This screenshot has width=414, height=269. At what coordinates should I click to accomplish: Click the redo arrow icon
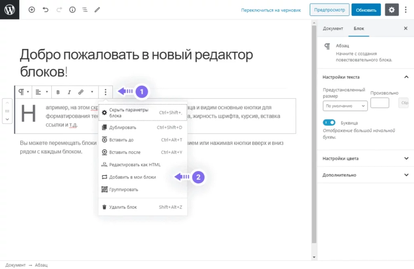coord(58,10)
